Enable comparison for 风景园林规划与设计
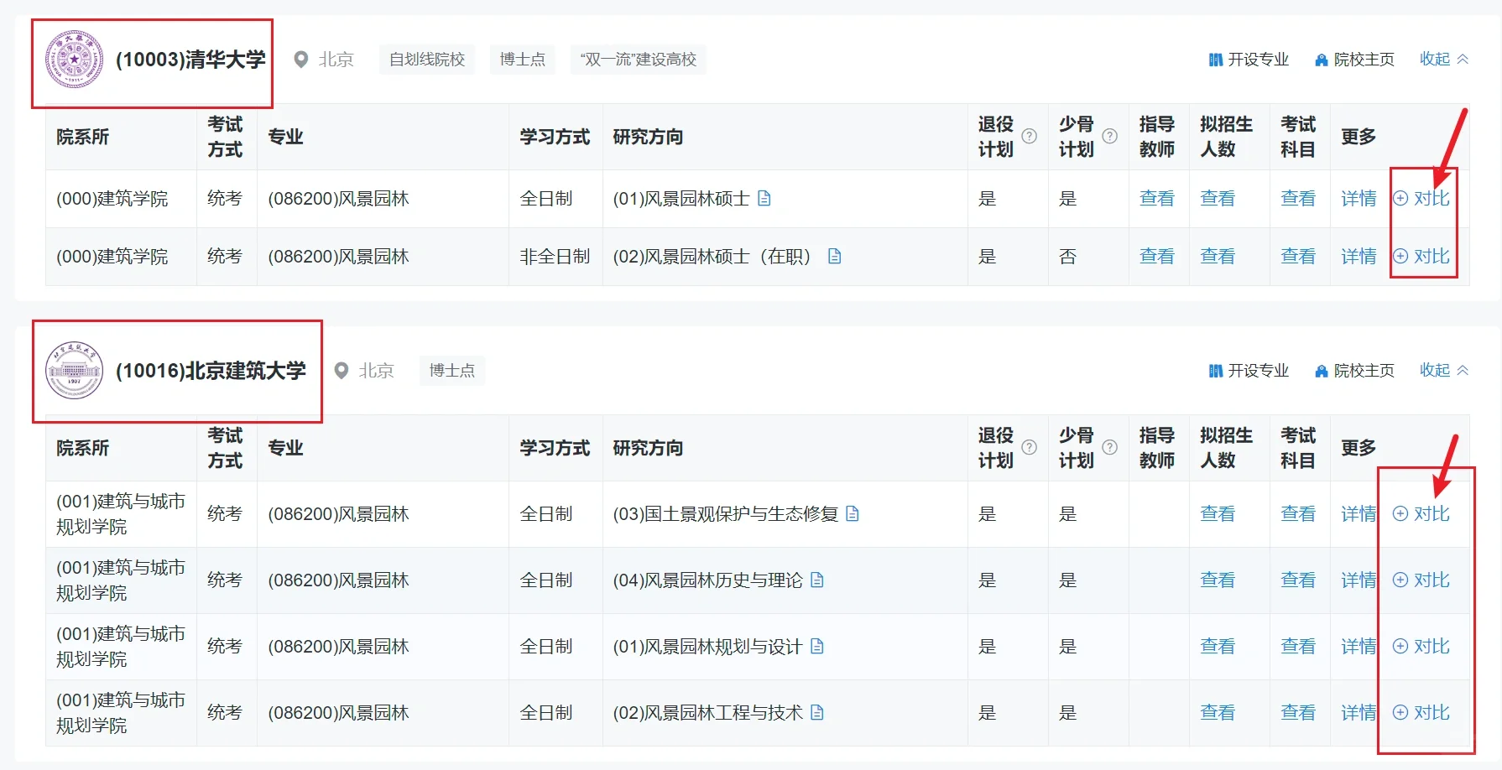 tap(1424, 646)
